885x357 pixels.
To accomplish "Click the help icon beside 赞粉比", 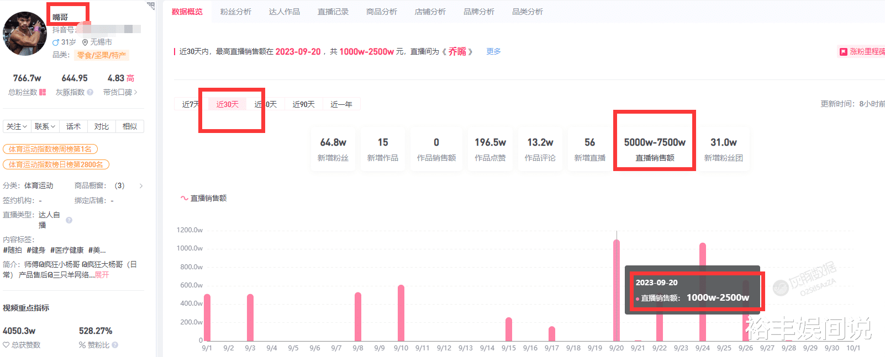I will point(115,345).
